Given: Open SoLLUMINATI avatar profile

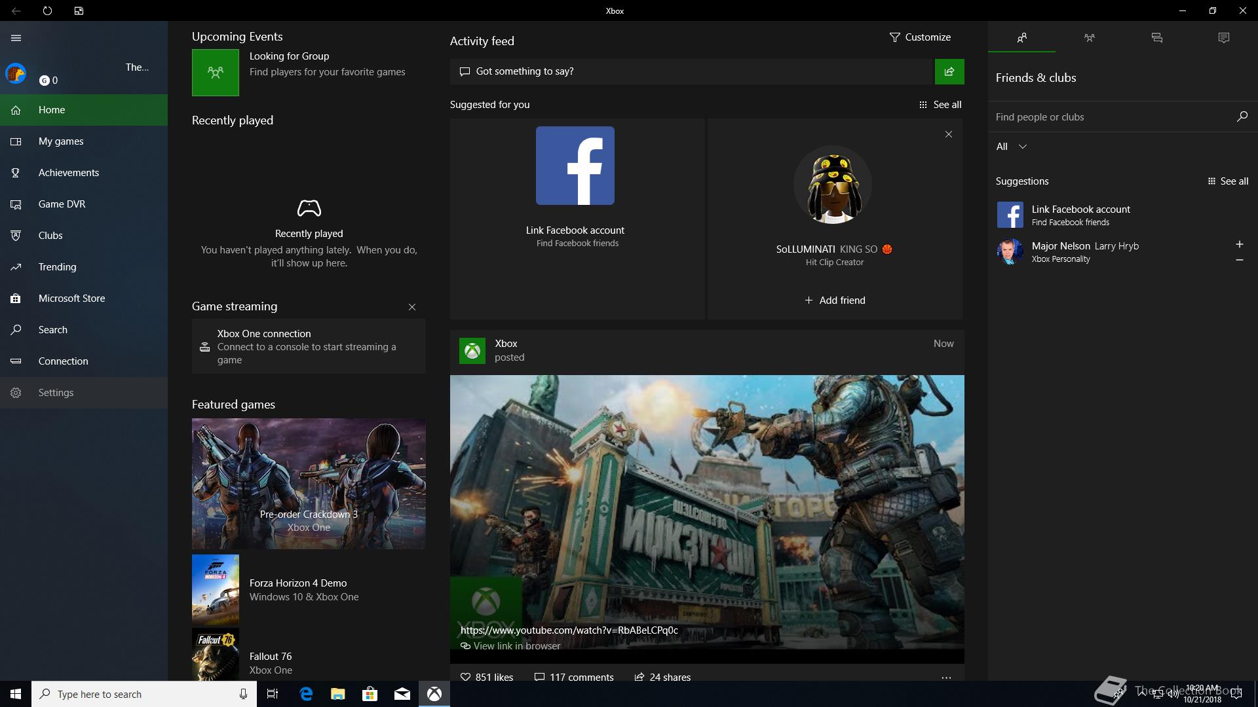Looking at the screenshot, I should click(833, 185).
